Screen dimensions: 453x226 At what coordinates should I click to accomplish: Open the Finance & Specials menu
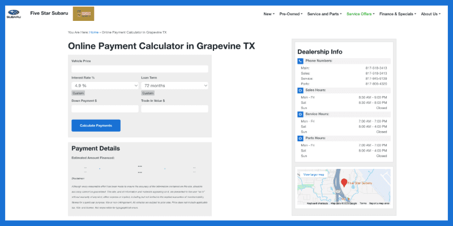point(398,14)
